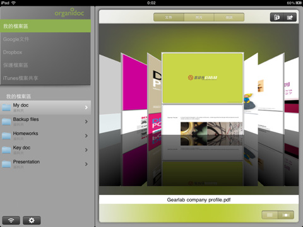Select the middle segmented tab

coord(199,17)
